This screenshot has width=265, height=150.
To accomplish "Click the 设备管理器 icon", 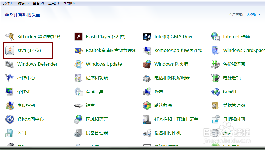I will click(78, 133).
